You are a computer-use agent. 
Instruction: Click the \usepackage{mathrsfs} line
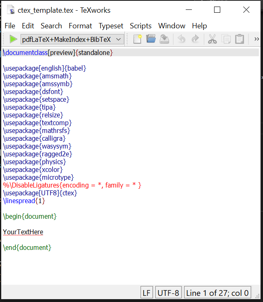coord(37,130)
